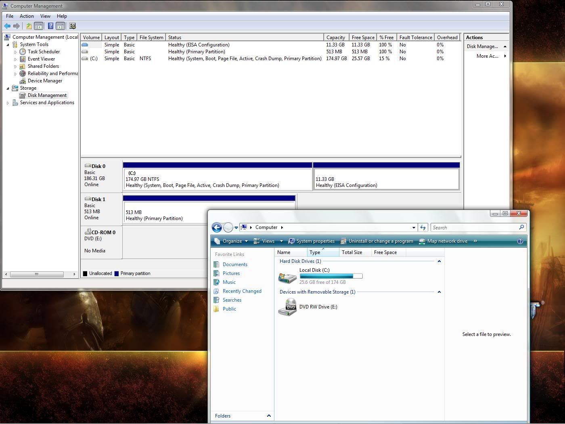
Task: Select the DVD RW Drive (E:) icon in Explorer
Action: coord(287,307)
